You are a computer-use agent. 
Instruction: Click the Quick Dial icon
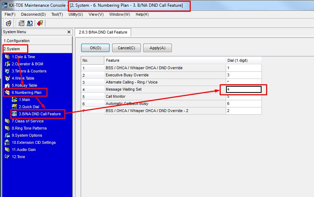[x=14, y=107]
